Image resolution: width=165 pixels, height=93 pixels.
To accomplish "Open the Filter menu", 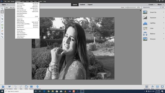I will click(x=31, y=2).
